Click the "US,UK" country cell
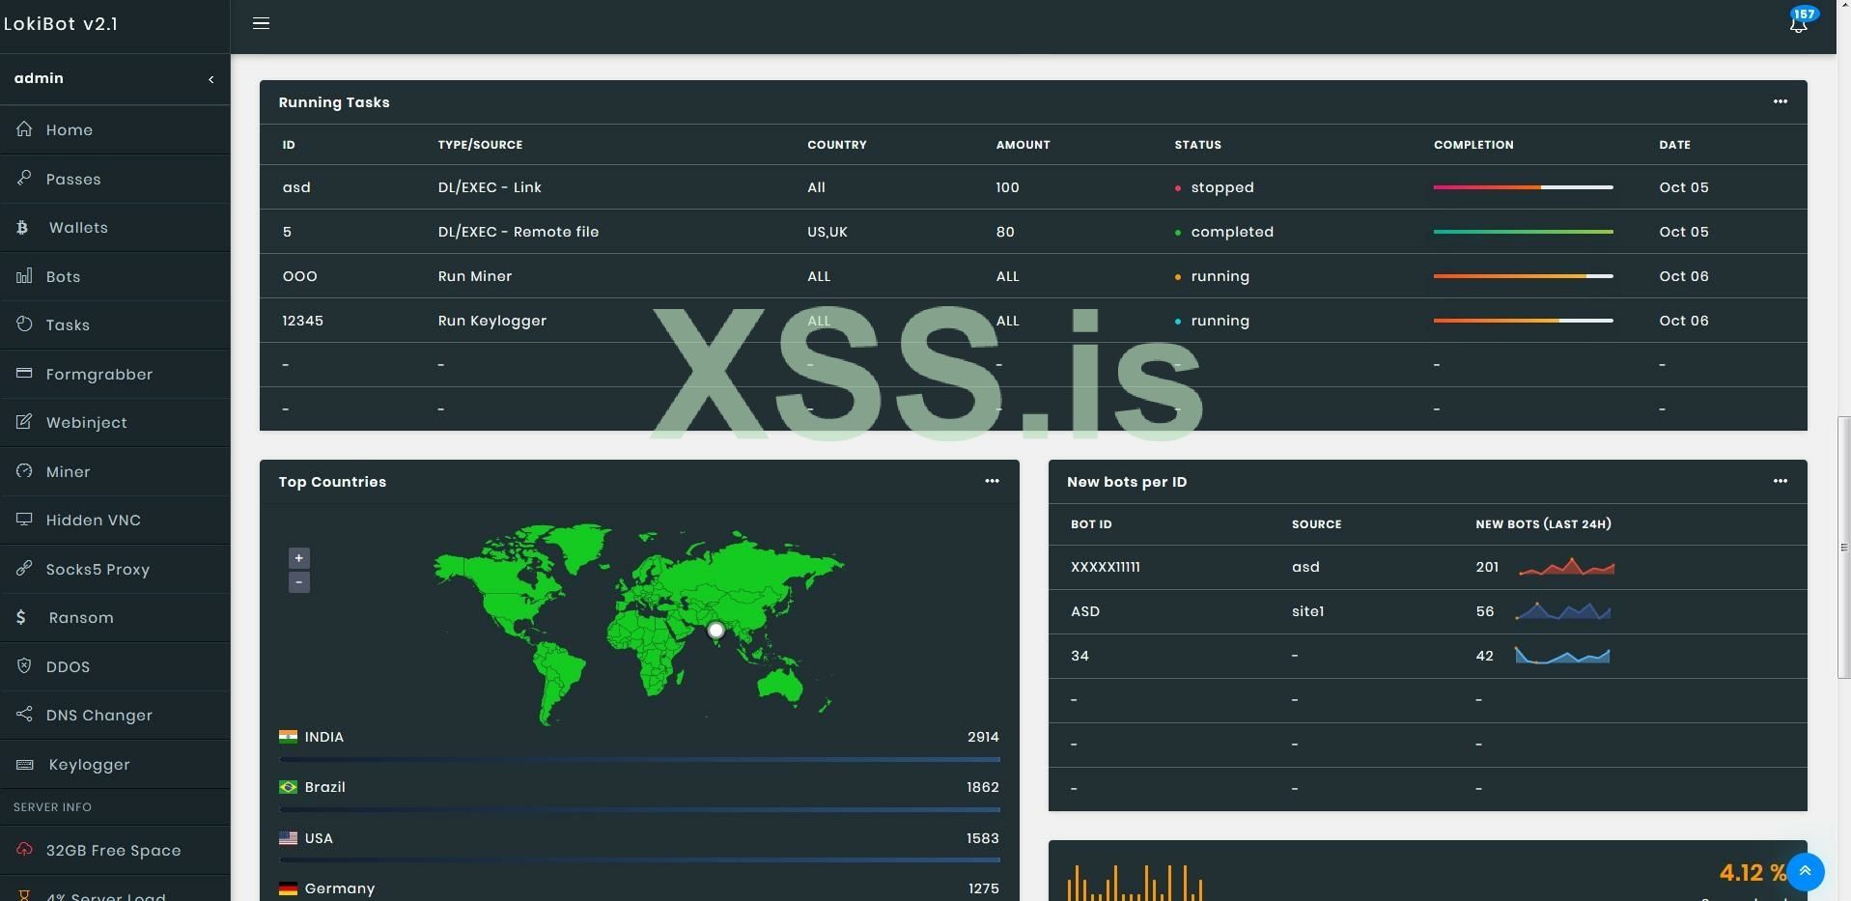1851x901 pixels. (x=827, y=232)
